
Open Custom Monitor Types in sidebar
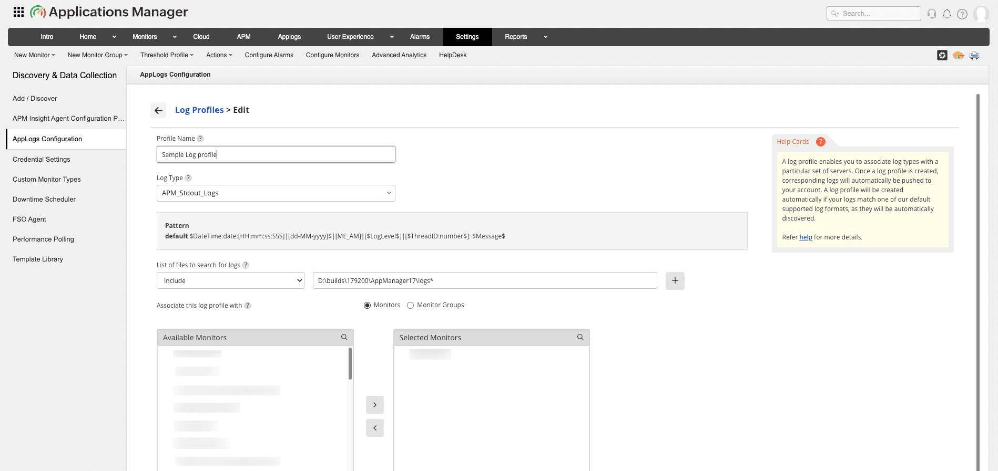pyautogui.click(x=47, y=180)
